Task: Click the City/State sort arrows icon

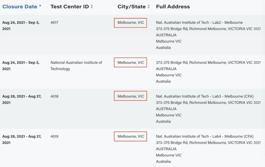Action: [149, 7]
